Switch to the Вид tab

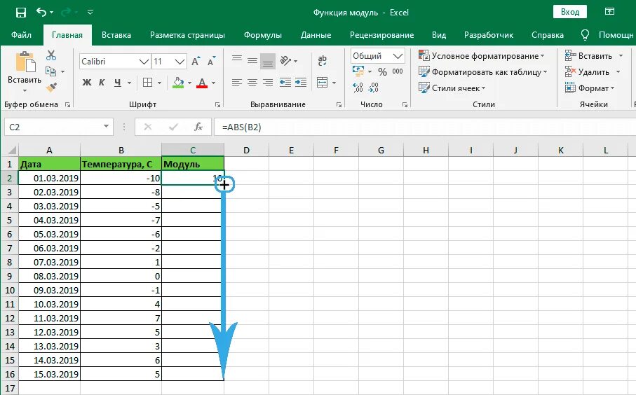439,35
